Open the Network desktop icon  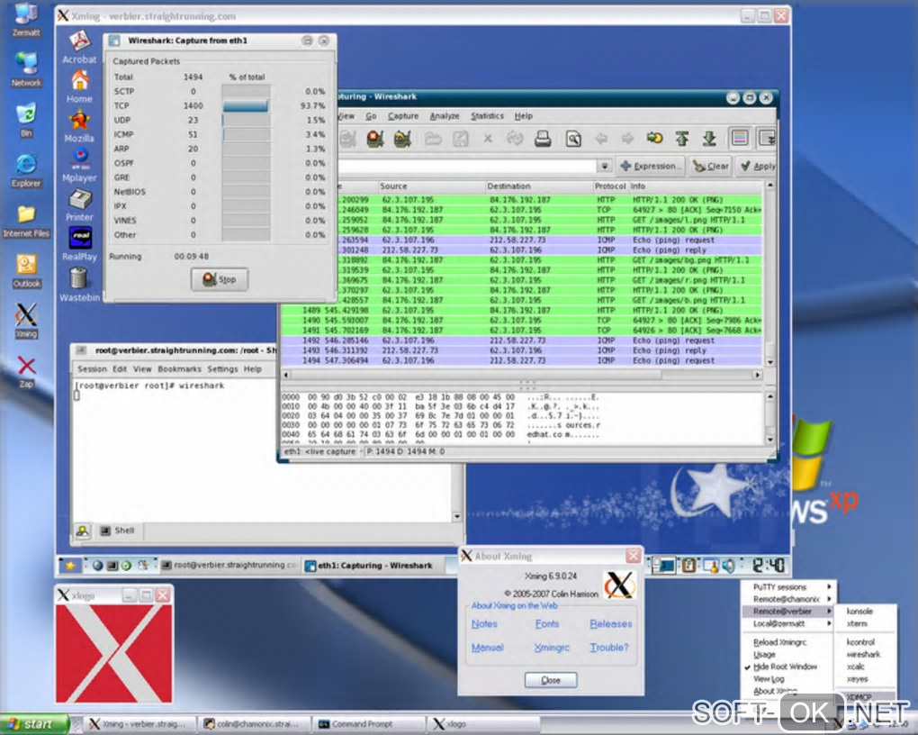(26, 69)
